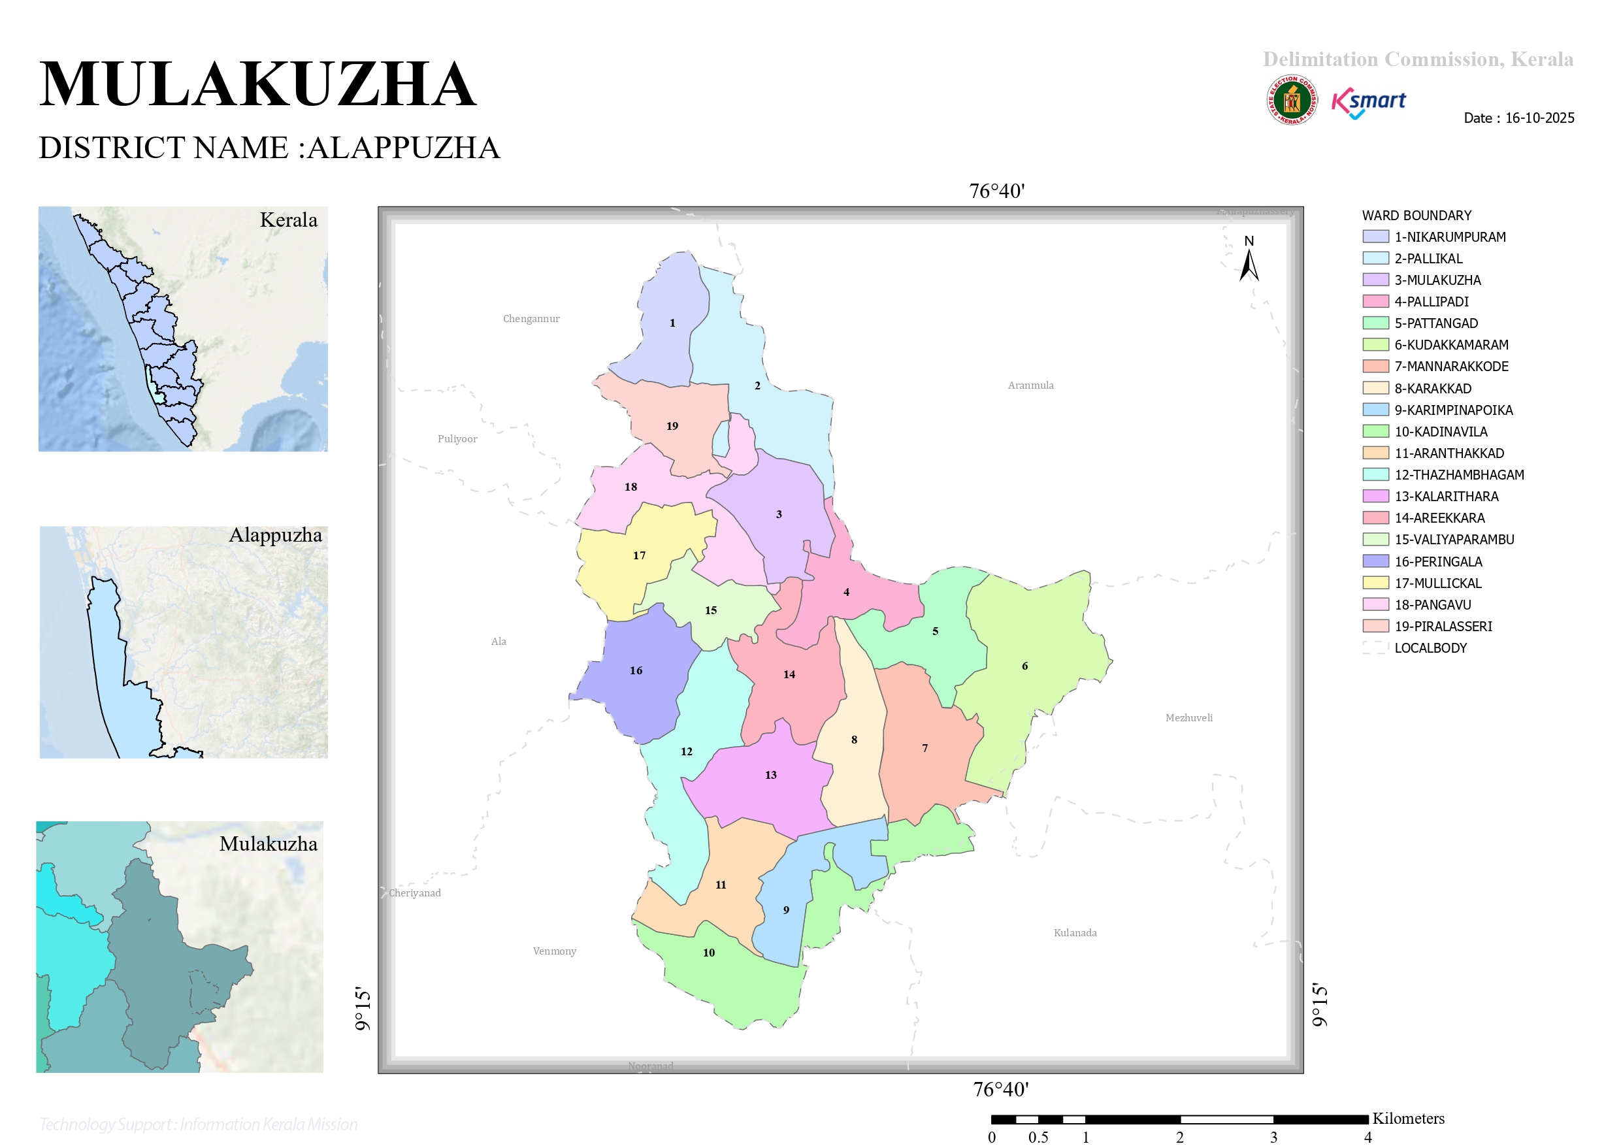The height and width of the screenshot is (1146, 1621).
Task: Click the 12-THAZHAMBHAGAM legend label
Action: (x=1458, y=474)
